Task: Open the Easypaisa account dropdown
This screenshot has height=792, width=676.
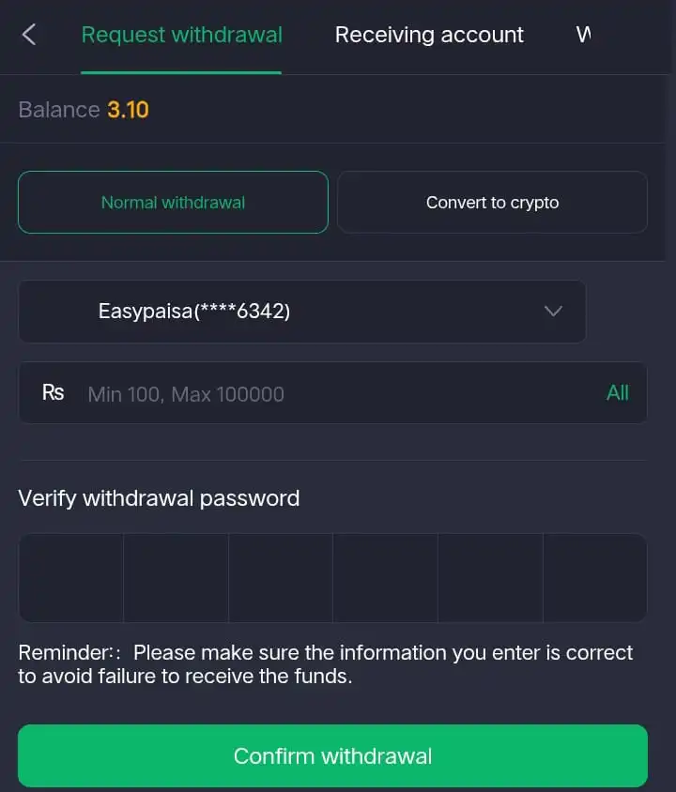Action: point(301,312)
